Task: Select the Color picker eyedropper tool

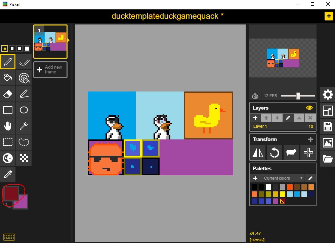Action: [x=8, y=174]
